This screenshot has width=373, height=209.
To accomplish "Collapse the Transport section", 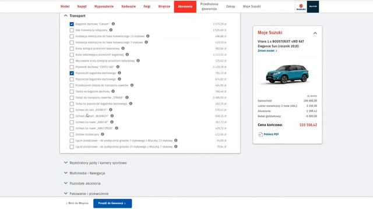I will (66, 16).
